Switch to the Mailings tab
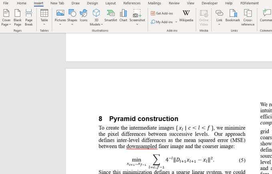Image resolution: width=272 pixels, height=174 pixels. pos(154,3)
